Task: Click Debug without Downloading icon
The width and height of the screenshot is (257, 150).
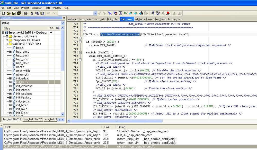Action: click(x=180, y=13)
